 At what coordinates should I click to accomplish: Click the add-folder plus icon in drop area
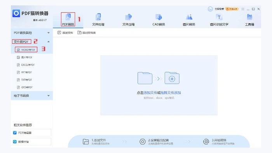[172, 78]
